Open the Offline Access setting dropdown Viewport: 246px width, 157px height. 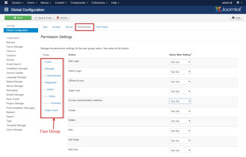180,82
